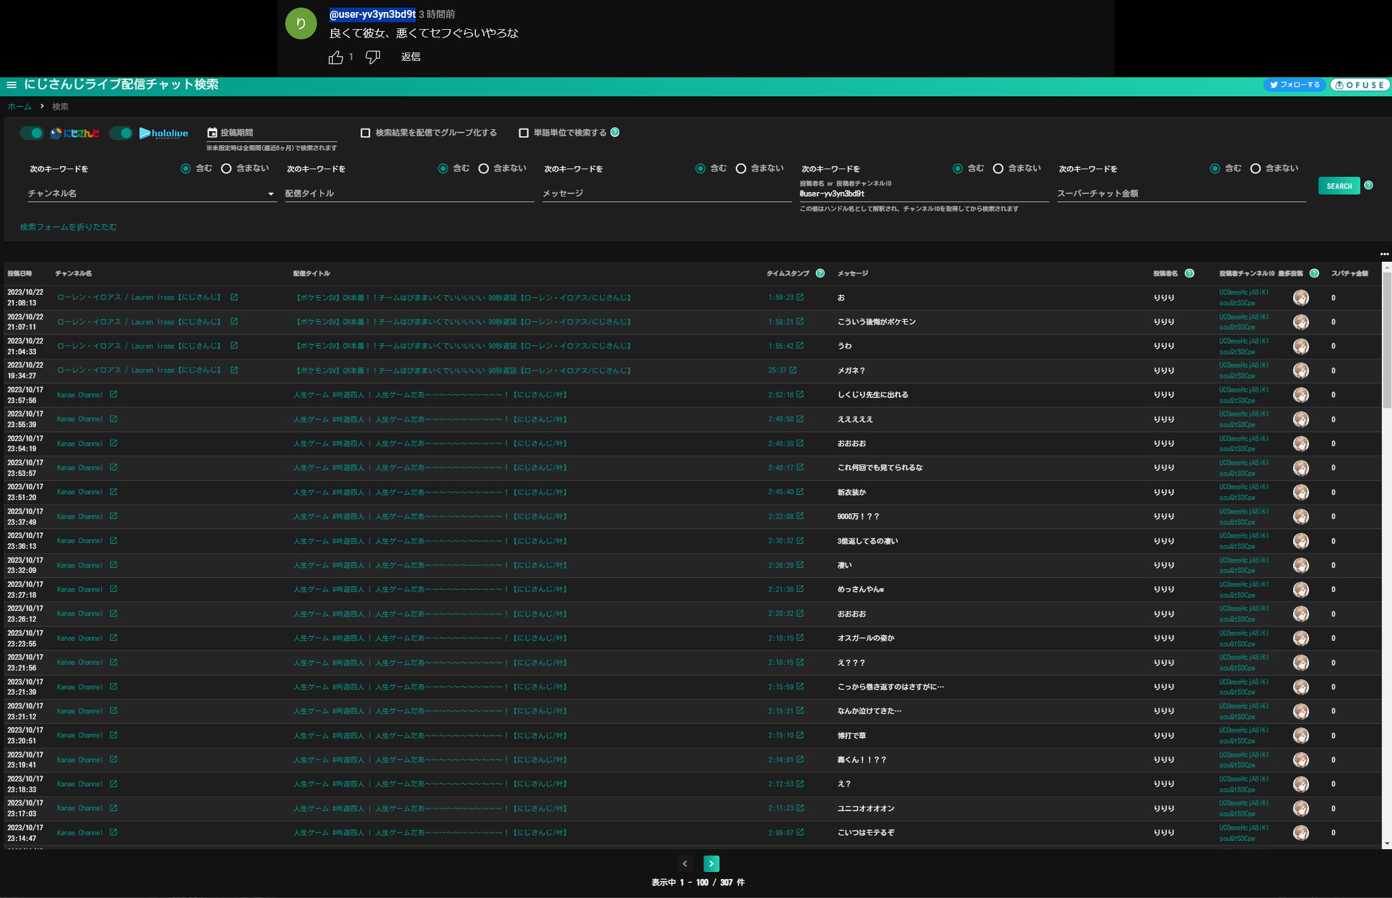The width and height of the screenshot is (1392, 898).
Task: Click poster avatar in メガネ？ message row
Action: click(1301, 371)
